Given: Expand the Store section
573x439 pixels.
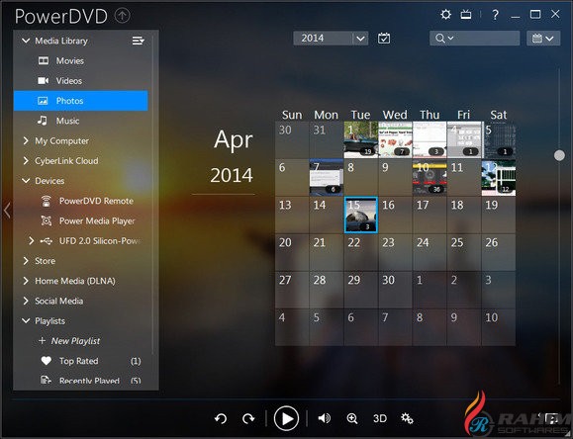Looking at the screenshot, I should (26, 261).
